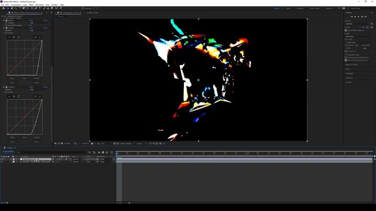Expand the Effects & Presets panel
The width and height of the screenshot is (376, 211).
352,64
